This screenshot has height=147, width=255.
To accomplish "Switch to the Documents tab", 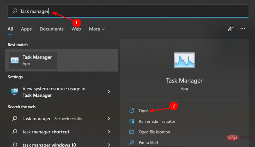I will pyautogui.click(x=52, y=29).
